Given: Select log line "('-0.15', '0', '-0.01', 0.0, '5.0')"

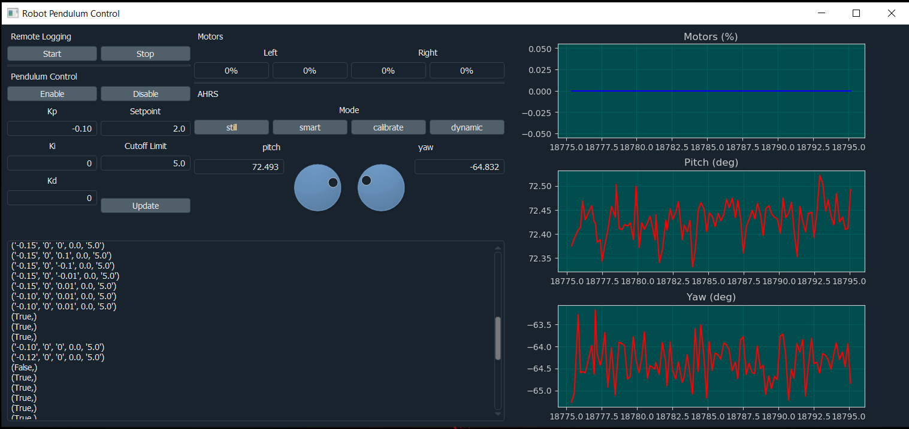Looking at the screenshot, I should [65, 276].
